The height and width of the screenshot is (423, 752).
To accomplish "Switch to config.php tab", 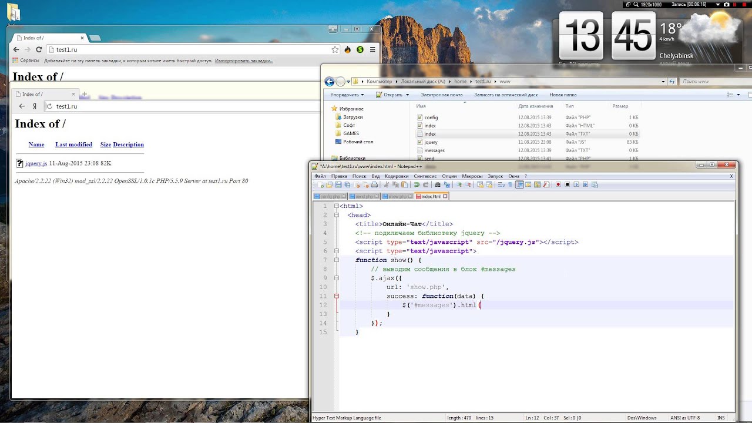I will pyautogui.click(x=330, y=196).
